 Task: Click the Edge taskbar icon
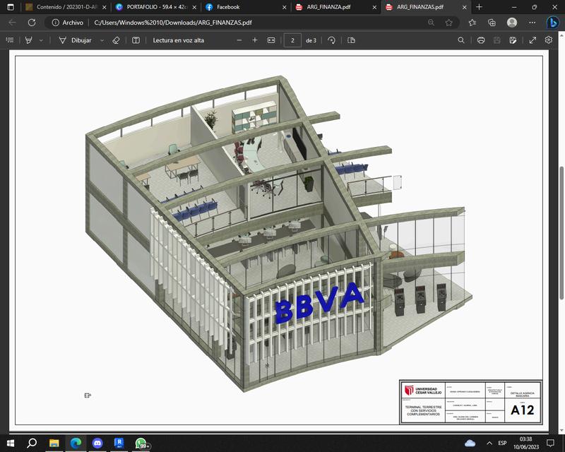point(76,443)
